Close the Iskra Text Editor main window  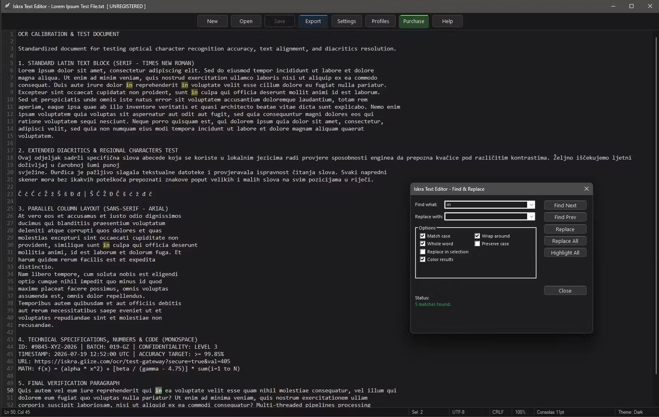point(650,6)
